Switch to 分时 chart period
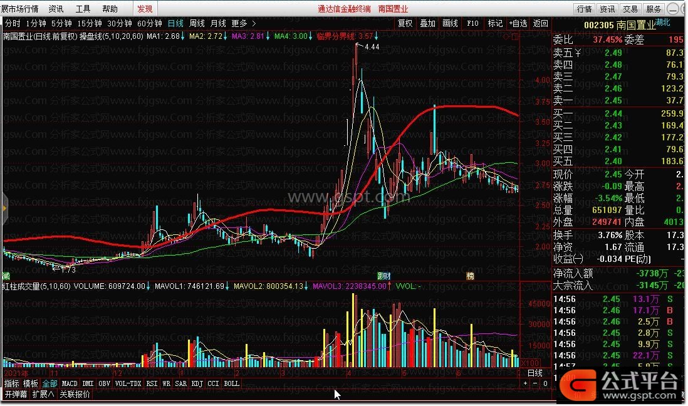 pyautogui.click(x=13, y=23)
